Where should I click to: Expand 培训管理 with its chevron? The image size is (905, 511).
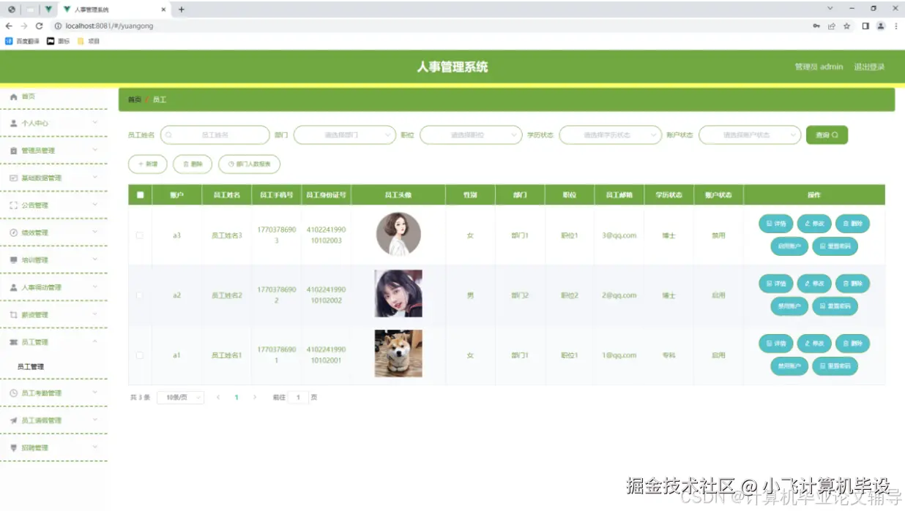(95, 259)
